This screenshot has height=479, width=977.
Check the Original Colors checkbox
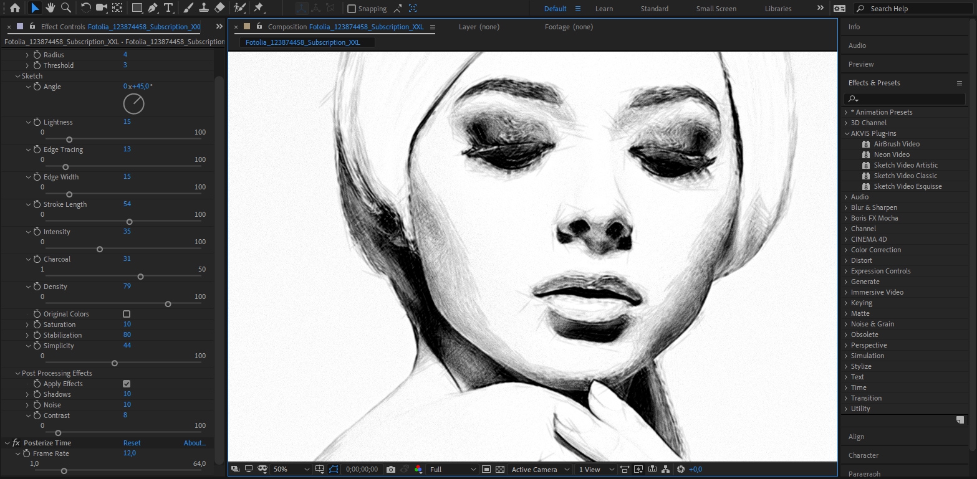(x=127, y=314)
